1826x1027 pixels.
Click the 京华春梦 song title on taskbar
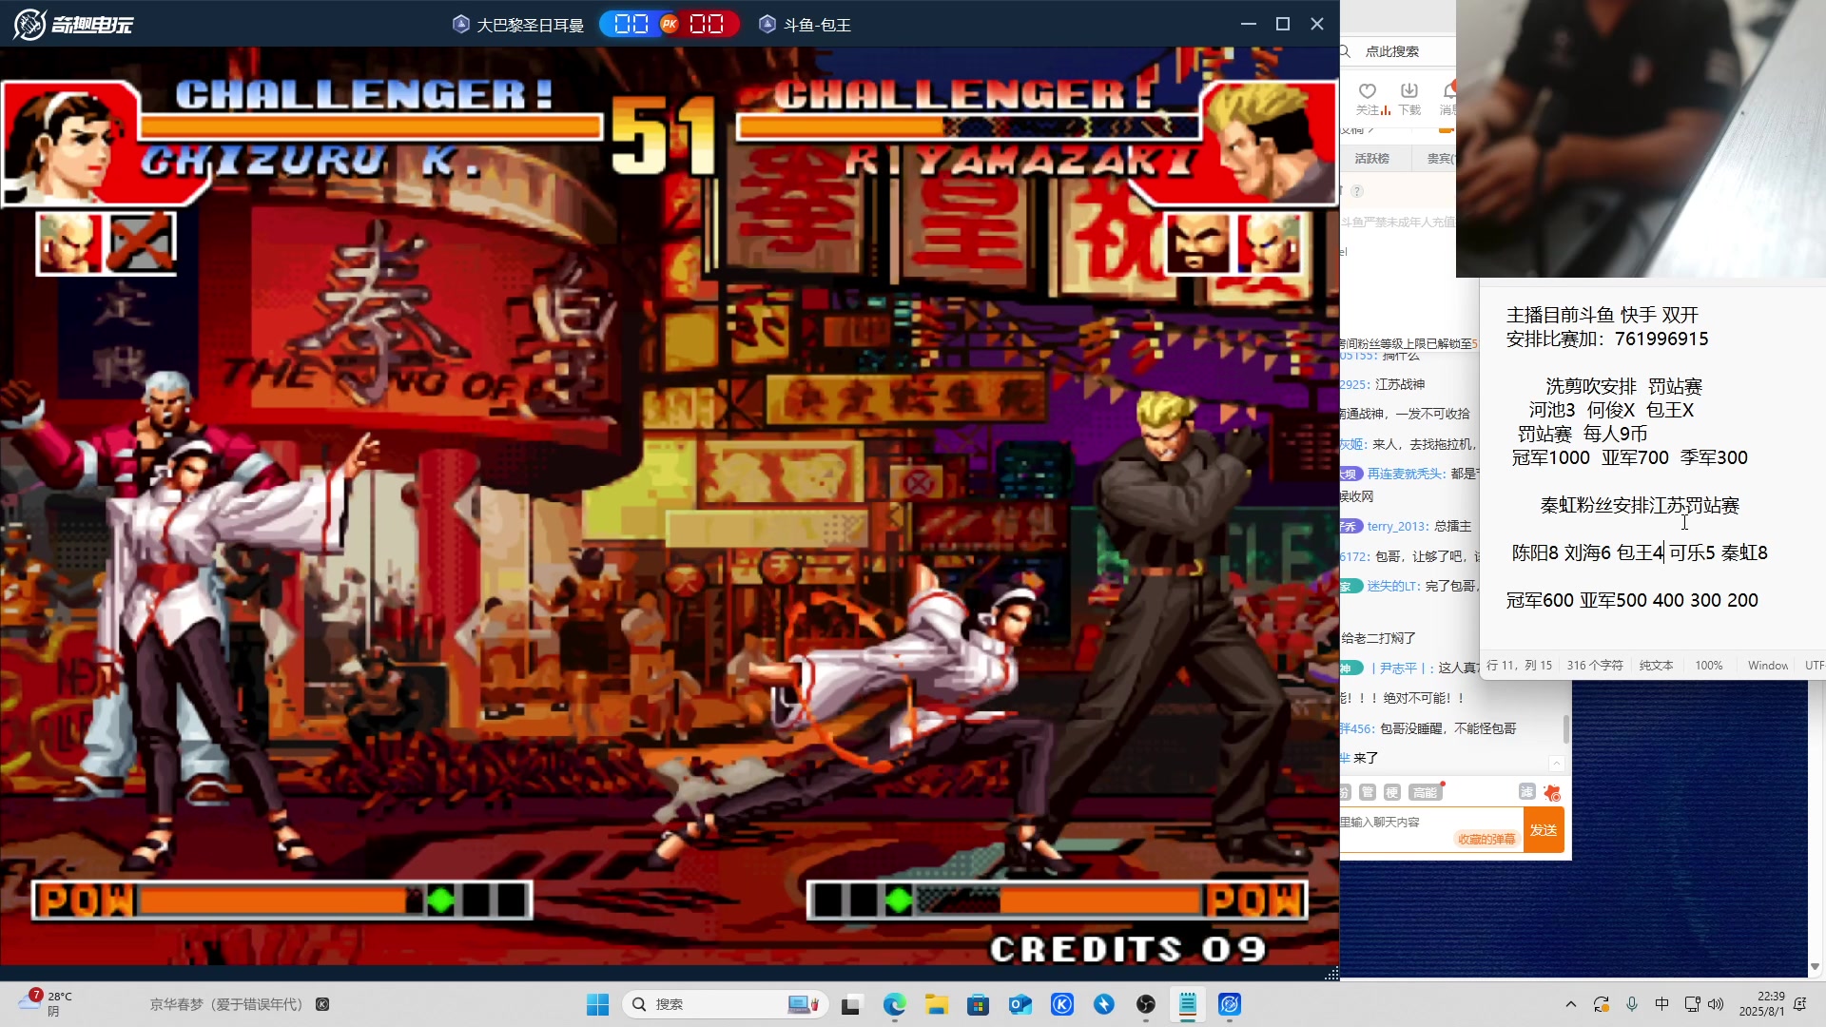click(226, 1004)
